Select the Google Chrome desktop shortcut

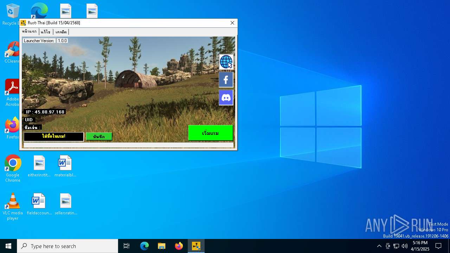pos(13,169)
